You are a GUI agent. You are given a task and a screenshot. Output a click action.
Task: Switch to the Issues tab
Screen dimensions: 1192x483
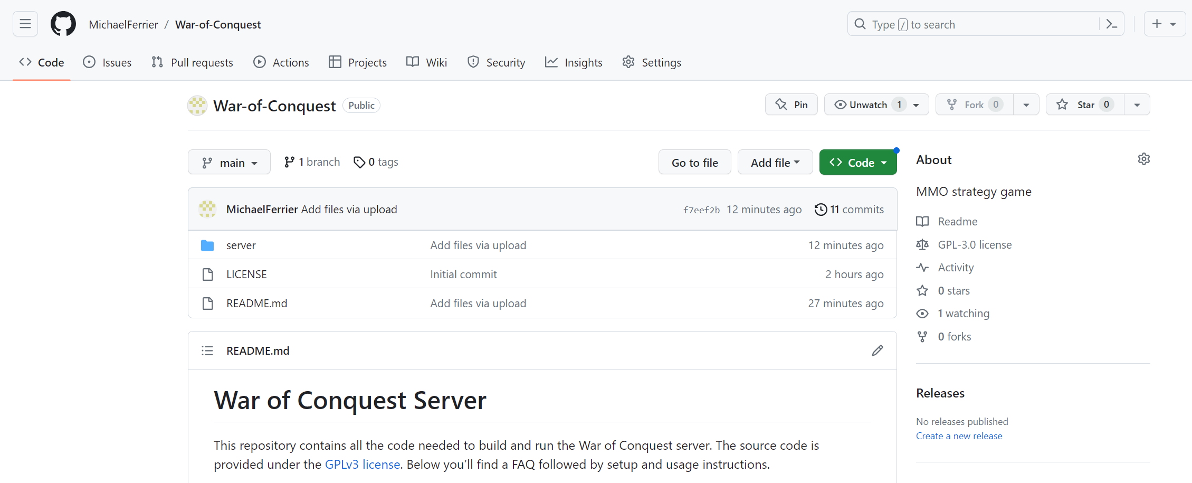click(x=107, y=62)
